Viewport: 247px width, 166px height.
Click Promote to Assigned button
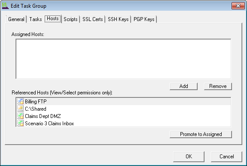pos(201,134)
